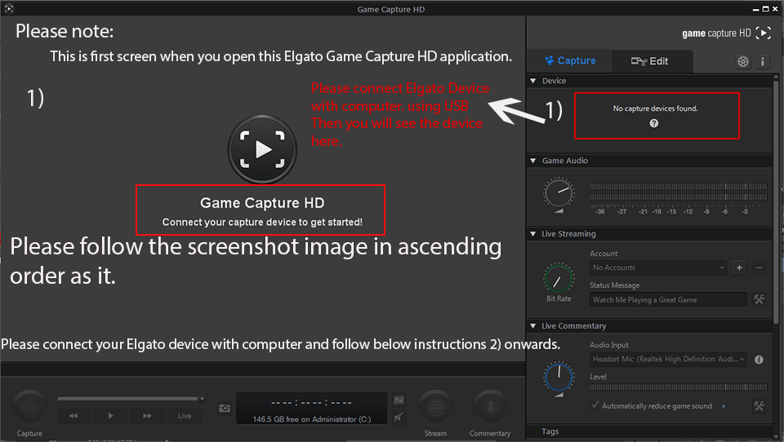This screenshot has height=442, width=784.
Task: Click the Tags section header
Action: click(x=650, y=431)
